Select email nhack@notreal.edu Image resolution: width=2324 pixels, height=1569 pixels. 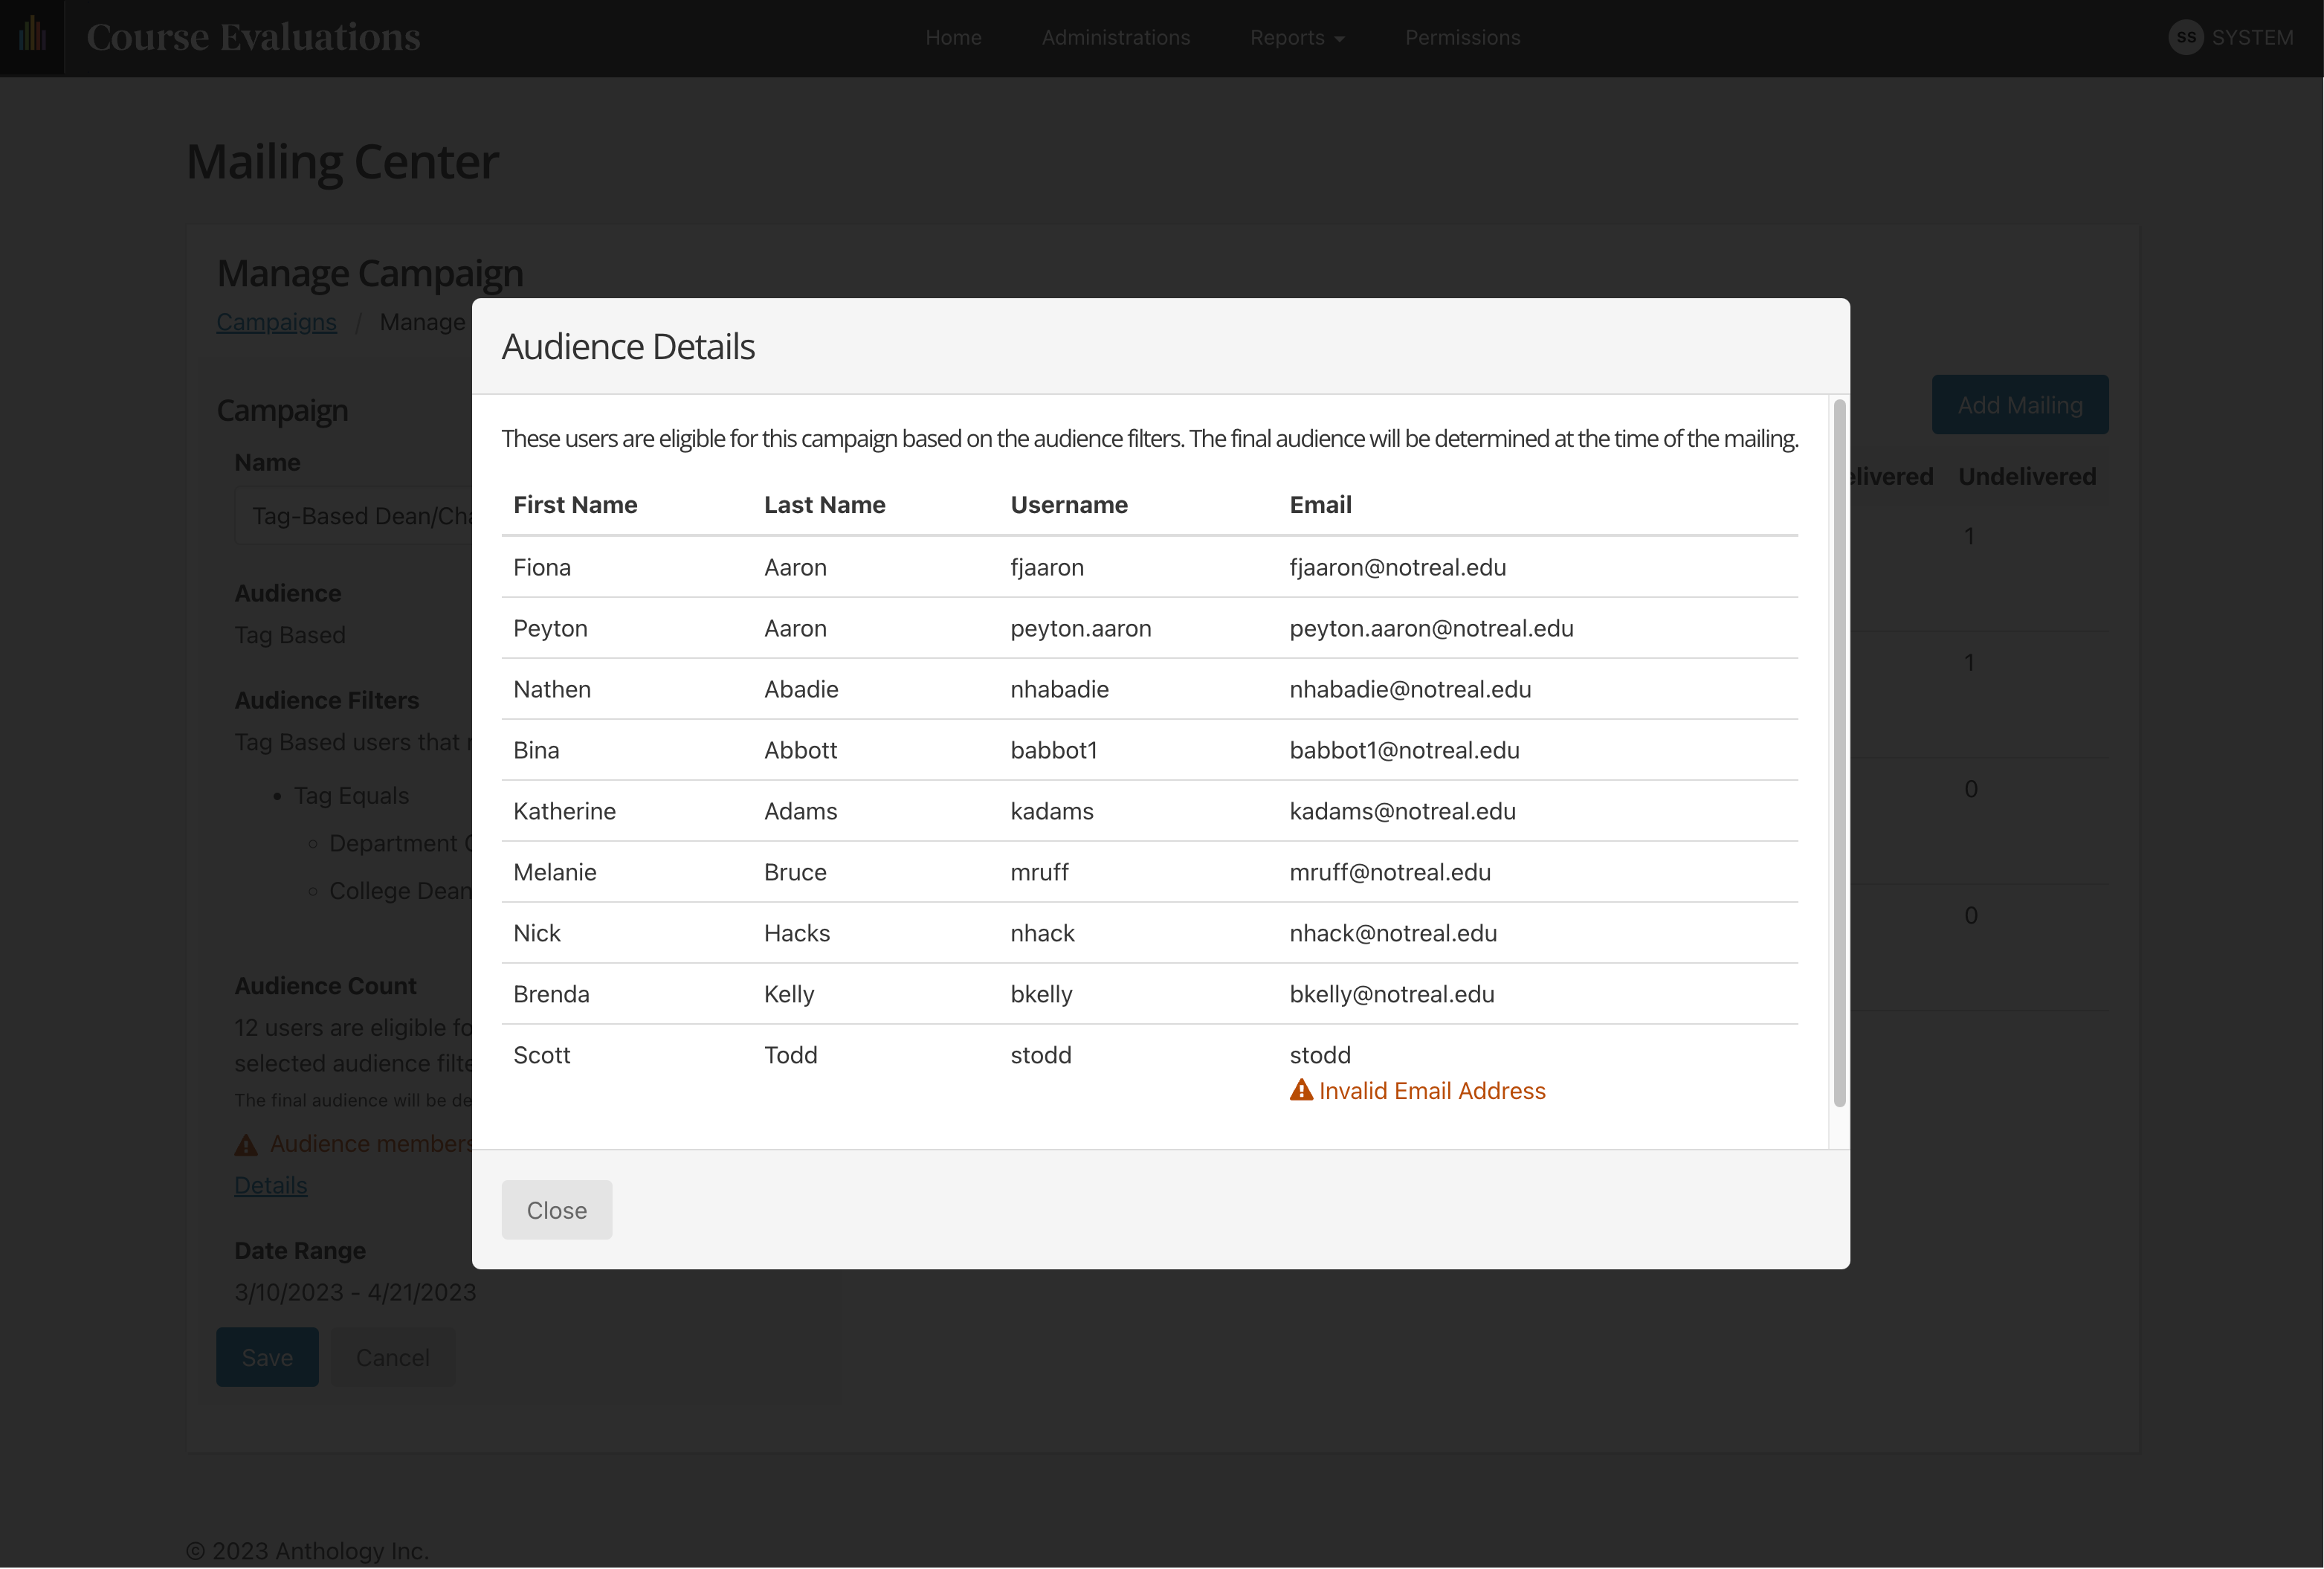1393,934
